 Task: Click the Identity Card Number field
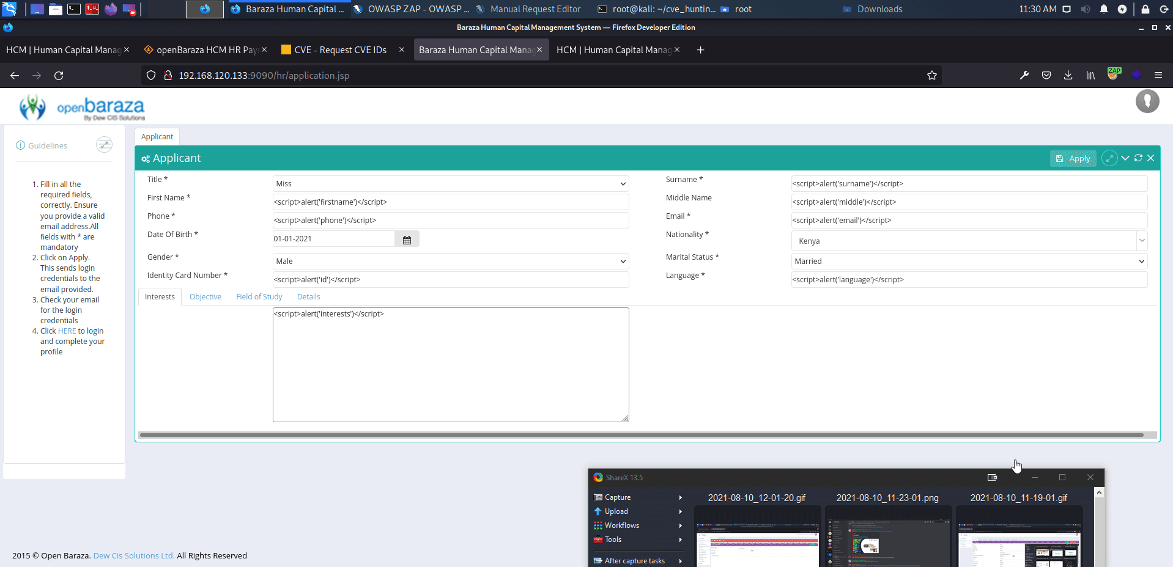(451, 280)
